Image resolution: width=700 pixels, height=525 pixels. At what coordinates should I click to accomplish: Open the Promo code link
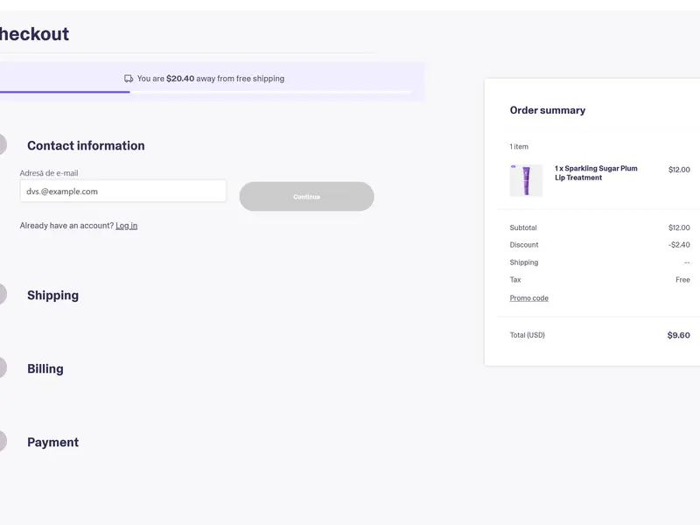(528, 298)
